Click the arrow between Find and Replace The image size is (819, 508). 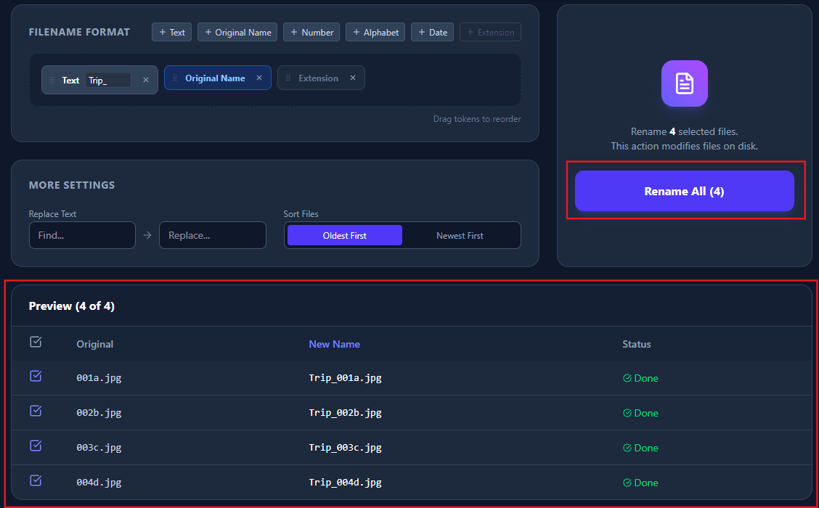pos(147,235)
